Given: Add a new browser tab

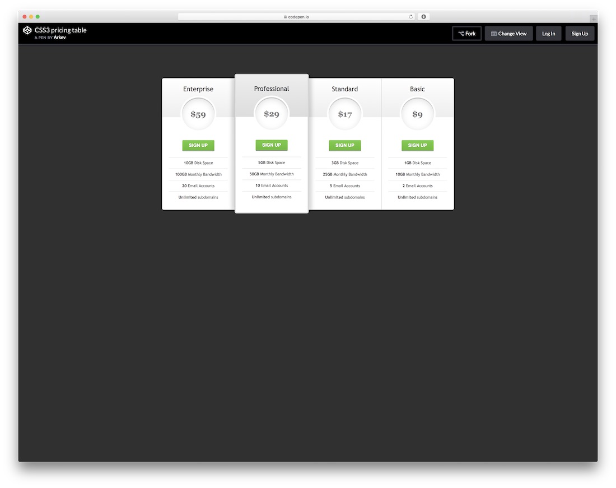Looking at the screenshot, I should pos(594,18).
